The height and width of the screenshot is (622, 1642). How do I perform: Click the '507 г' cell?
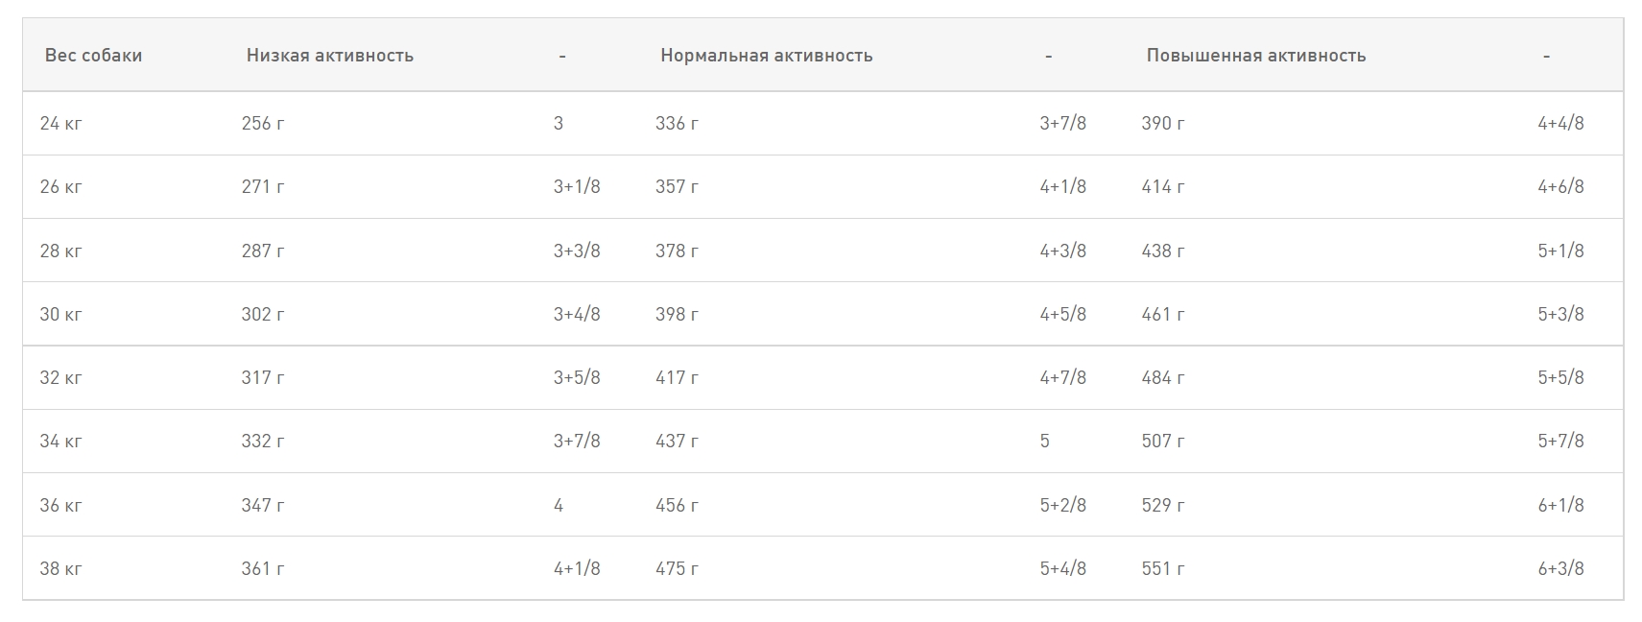point(1163,441)
